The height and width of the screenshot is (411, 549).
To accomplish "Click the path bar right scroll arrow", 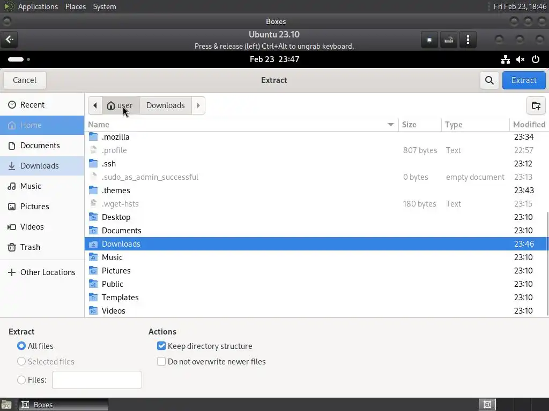I will (x=198, y=105).
